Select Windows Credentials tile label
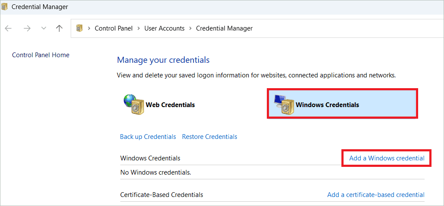Screen dimensions: 444x206 click(x=327, y=105)
